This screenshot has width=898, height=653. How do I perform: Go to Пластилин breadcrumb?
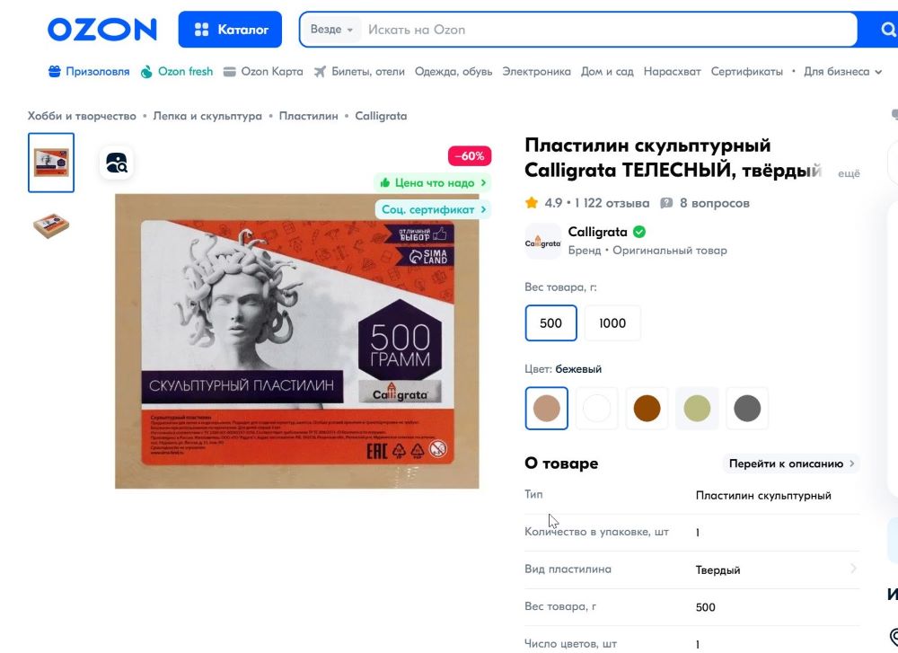[x=309, y=116]
